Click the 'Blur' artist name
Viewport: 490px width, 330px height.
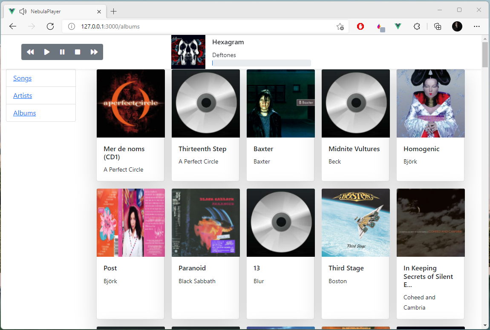tap(259, 281)
